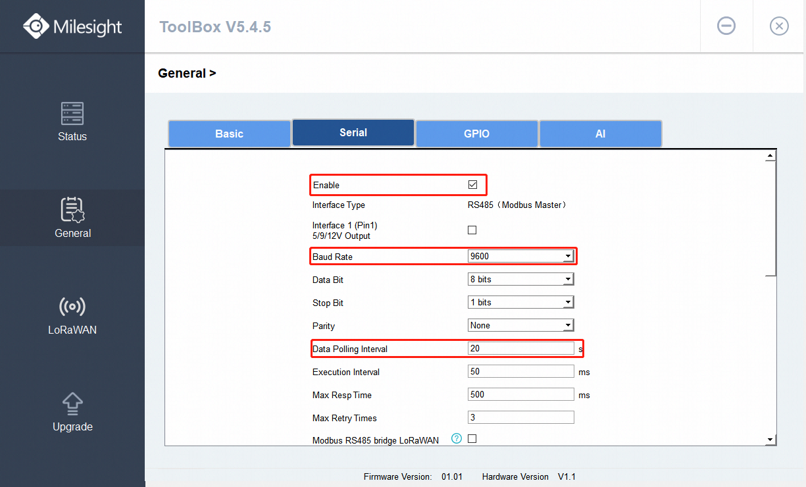Open the Data Bit dropdown

(521, 279)
